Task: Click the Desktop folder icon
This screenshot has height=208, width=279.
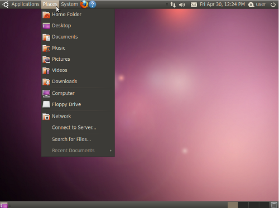Action: pyautogui.click(x=46, y=26)
